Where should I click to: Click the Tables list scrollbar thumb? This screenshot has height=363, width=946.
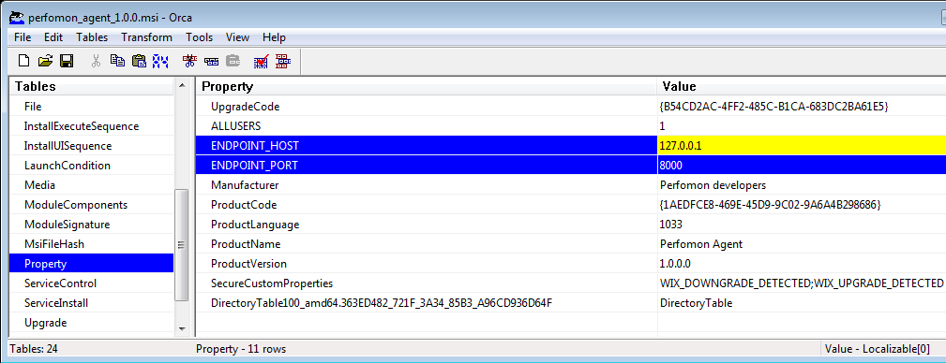(182, 245)
